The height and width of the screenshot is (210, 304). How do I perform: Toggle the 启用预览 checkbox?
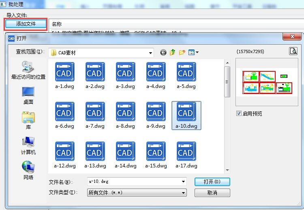pos(239,113)
